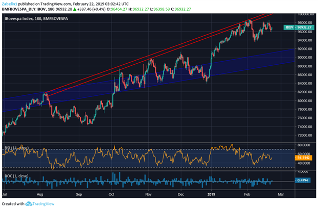Screen dimensions: 318x209
Task: Click the ROC 4.0000 scale label
Action: 304,172
